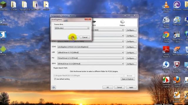Select the Adobe ImageReady desktop icon
This screenshot has width=188, height=105.
pyautogui.click(x=177, y=97)
